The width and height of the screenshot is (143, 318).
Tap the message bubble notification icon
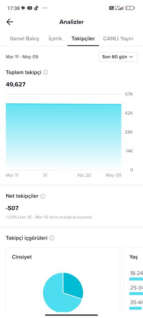click(23, 8)
